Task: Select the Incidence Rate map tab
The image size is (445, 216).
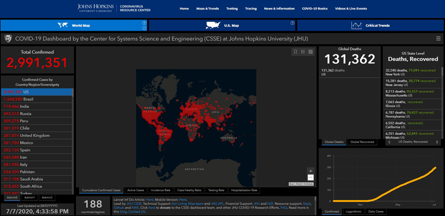Action: pos(161,190)
